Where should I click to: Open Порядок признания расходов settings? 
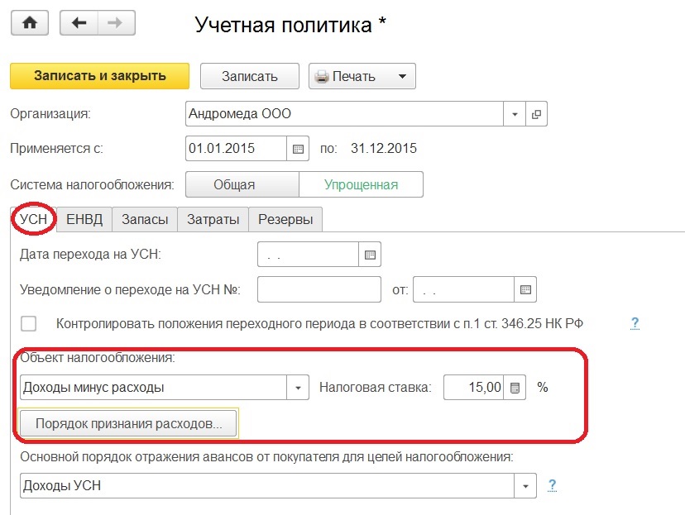tap(128, 423)
